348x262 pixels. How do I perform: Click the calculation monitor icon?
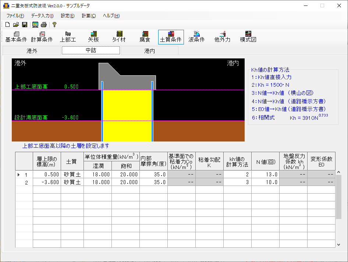35,25
